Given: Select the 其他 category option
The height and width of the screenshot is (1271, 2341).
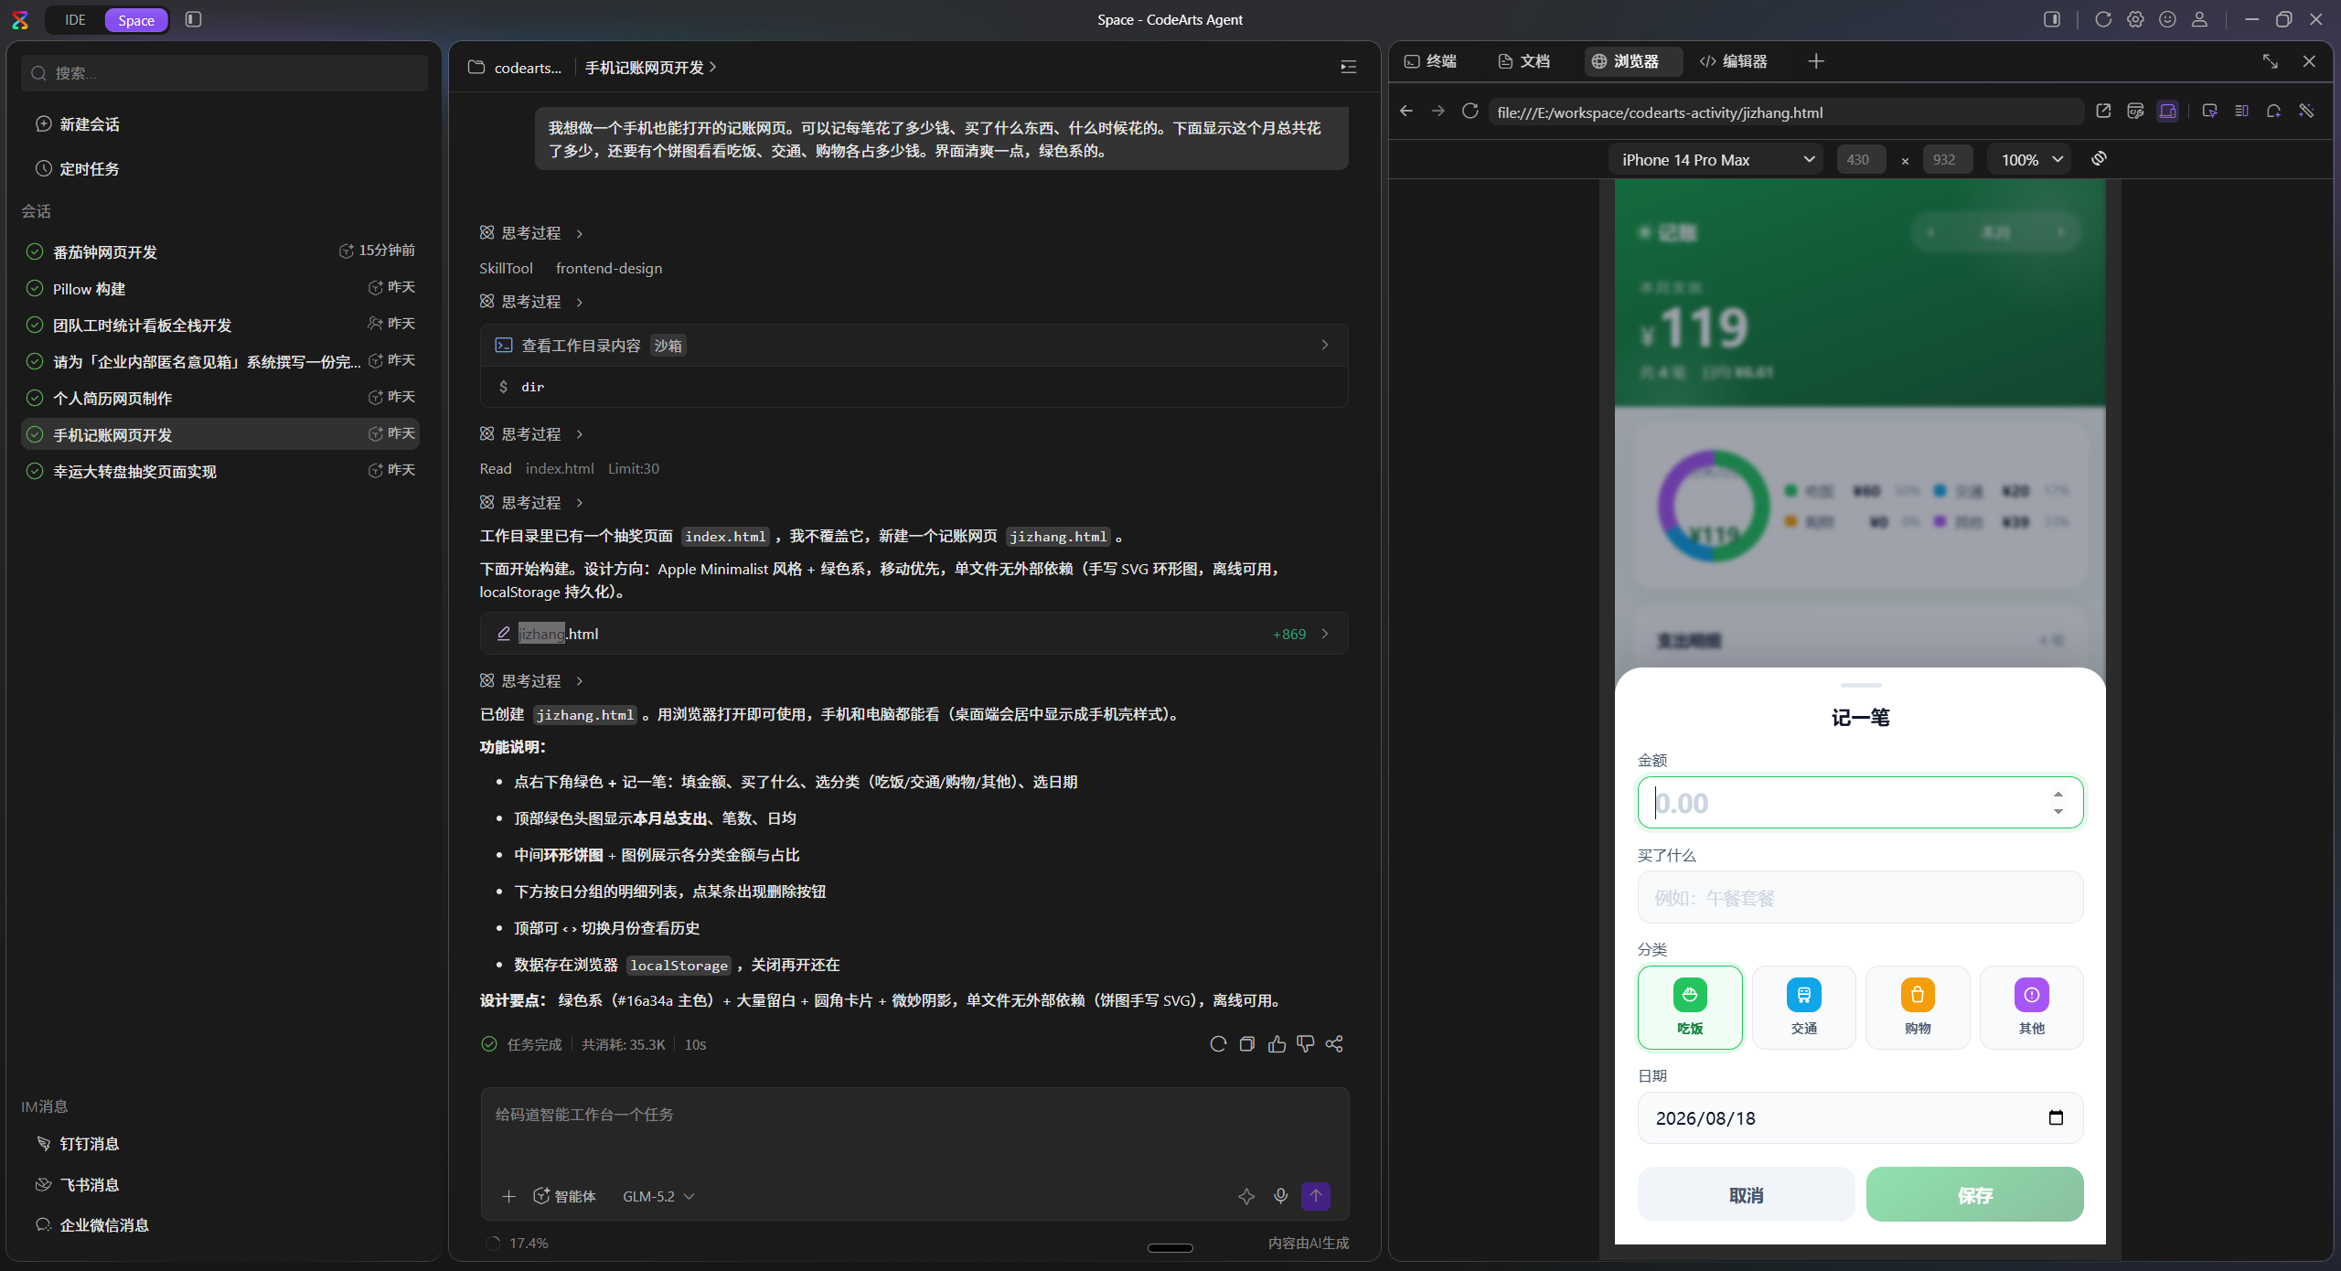Looking at the screenshot, I should tap(2031, 1007).
